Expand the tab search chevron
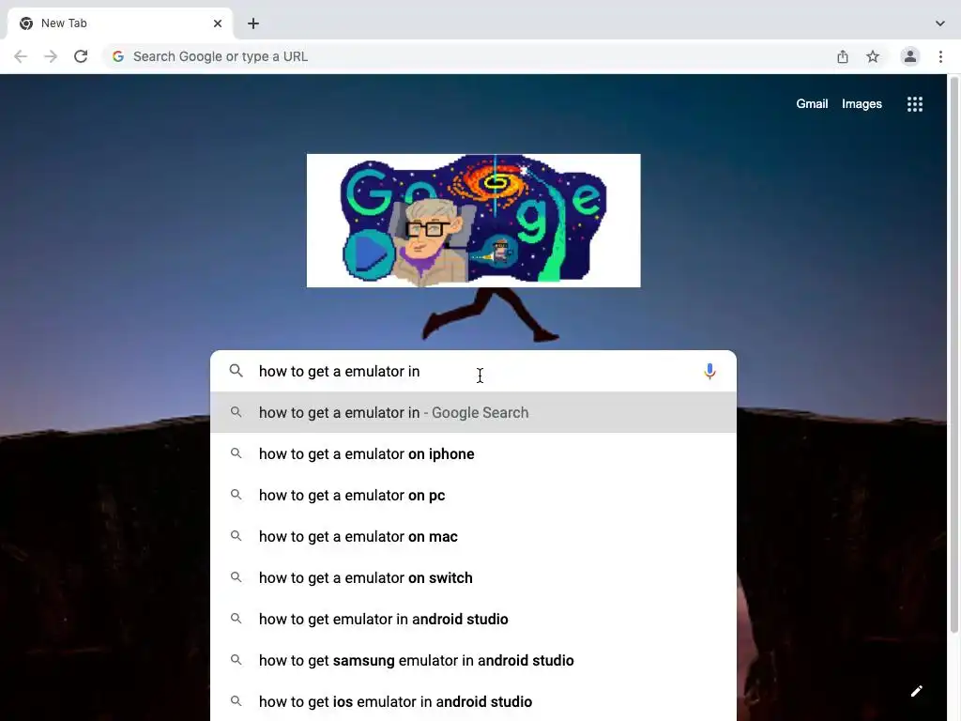 click(x=940, y=23)
